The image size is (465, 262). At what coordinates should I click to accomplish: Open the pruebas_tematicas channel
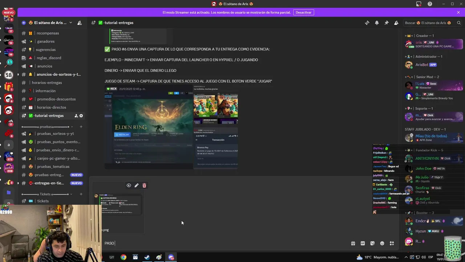[53, 167]
